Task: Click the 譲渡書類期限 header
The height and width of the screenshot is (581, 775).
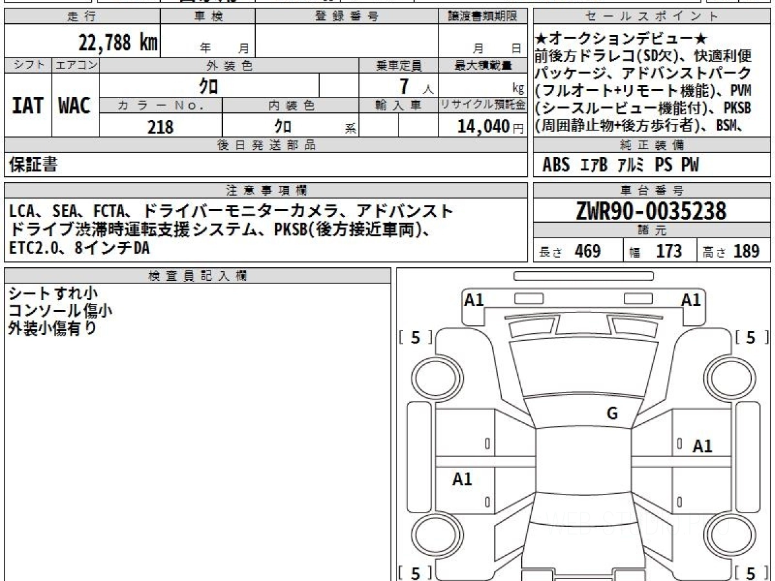Action: (482, 17)
